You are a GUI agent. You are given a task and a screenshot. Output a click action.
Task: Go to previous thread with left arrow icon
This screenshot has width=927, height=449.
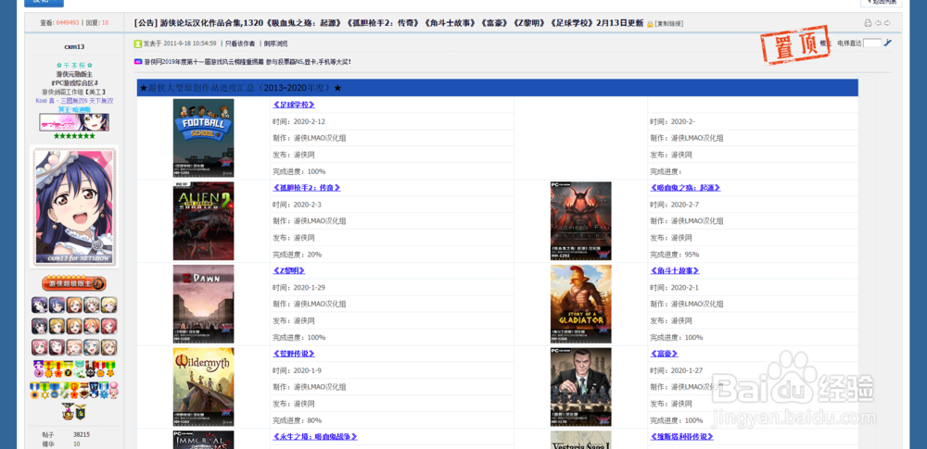click(878, 23)
